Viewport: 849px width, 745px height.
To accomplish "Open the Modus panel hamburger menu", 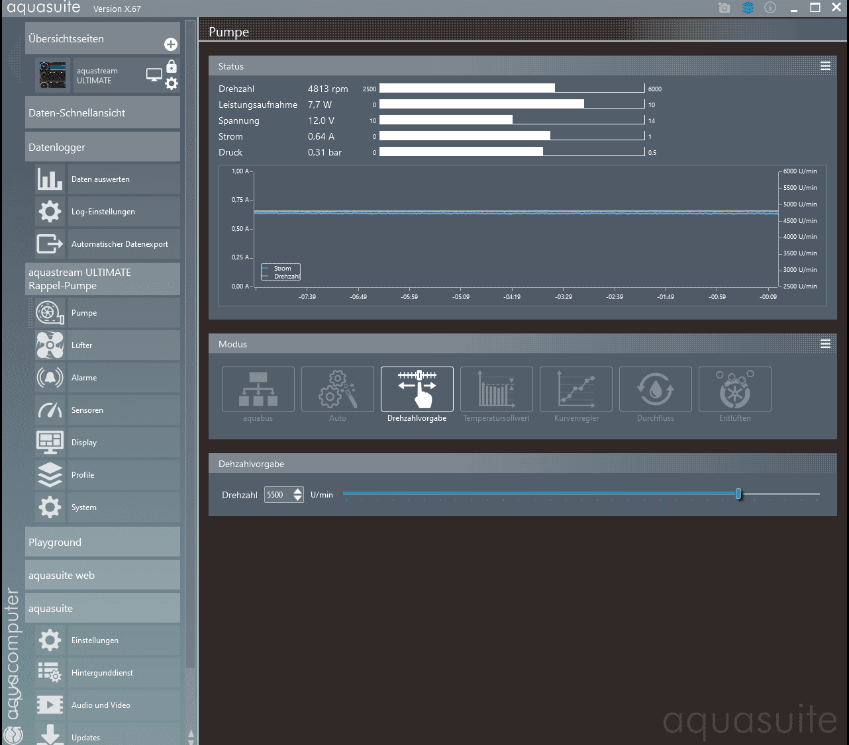I will tap(825, 344).
